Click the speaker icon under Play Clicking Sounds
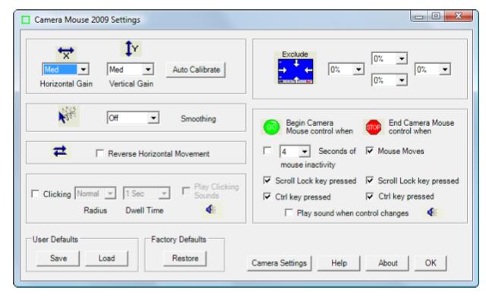Viewport: 486px width, 296px height. 210,209
